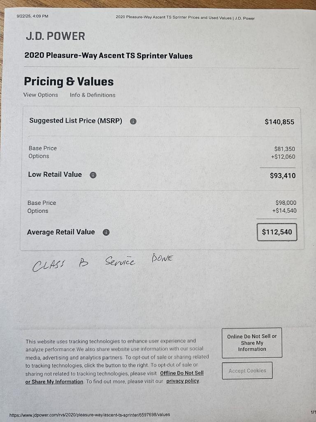
Task: Click the $98,000 average retail base price
Action: [x=286, y=203]
